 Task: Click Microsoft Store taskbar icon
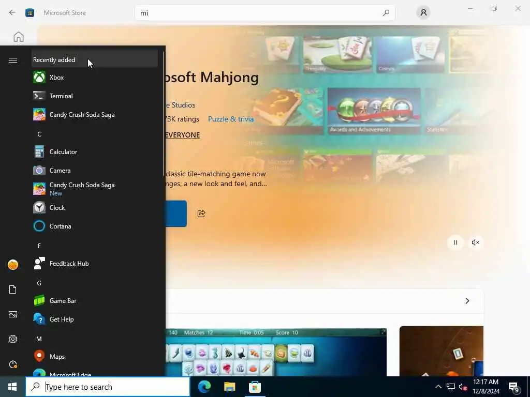pos(255,387)
